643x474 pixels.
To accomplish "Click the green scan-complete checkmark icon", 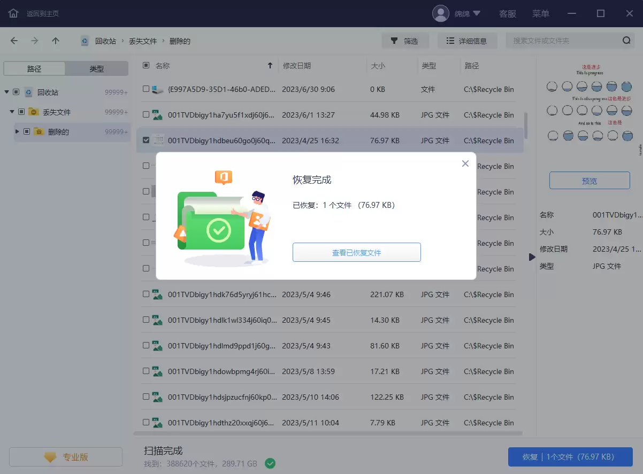I will click(270, 463).
